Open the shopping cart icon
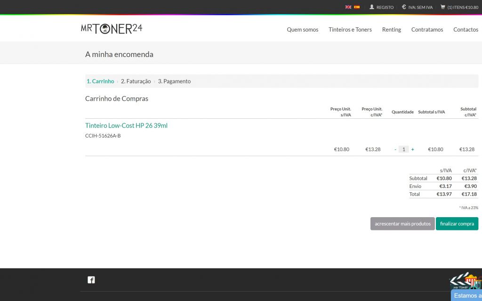 [443, 7]
